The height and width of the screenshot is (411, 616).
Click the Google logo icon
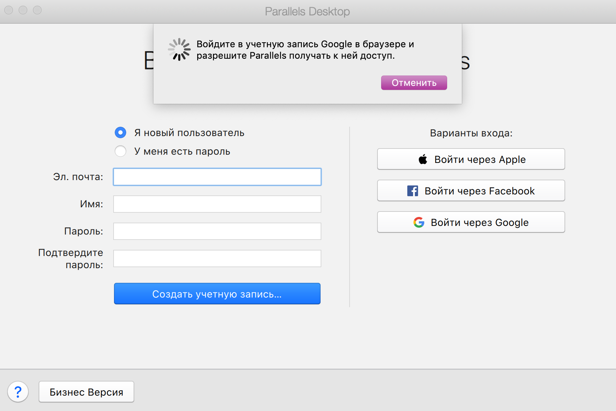(x=419, y=222)
